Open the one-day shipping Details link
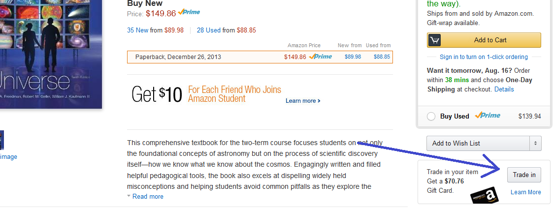Image resolution: width=553 pixels, height=210 pixels. click(504, 90)
